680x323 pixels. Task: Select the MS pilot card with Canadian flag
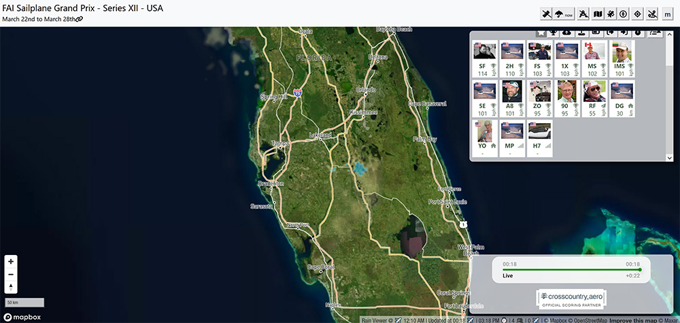coord(592,61)
